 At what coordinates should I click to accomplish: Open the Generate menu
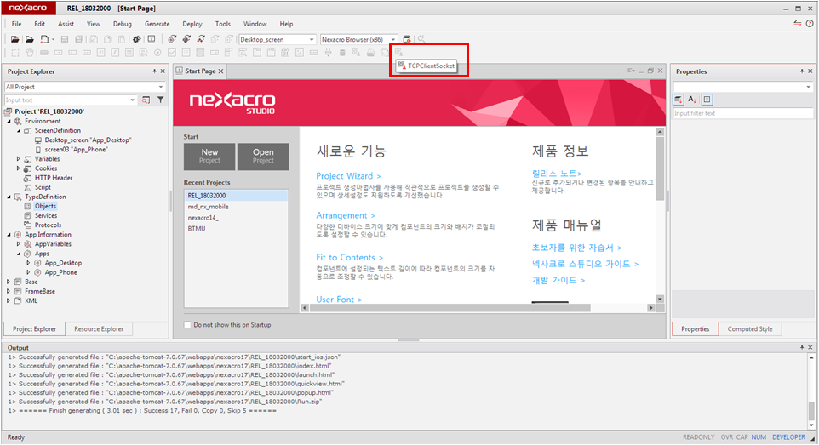(x=157, y=24)
